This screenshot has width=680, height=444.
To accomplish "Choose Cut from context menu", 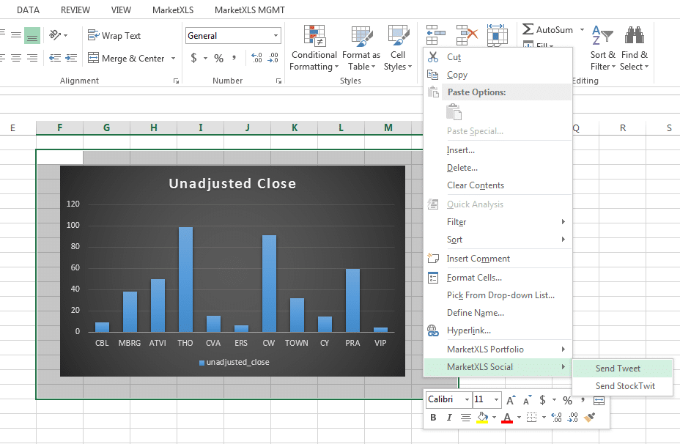I will [x=498, y=57].
